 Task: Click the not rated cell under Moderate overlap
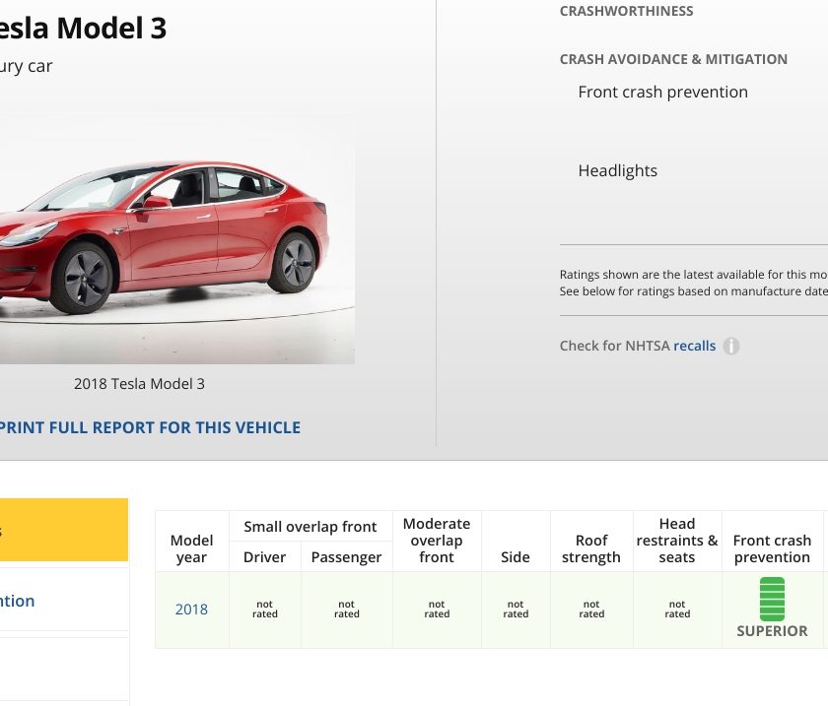pos(437,610)
